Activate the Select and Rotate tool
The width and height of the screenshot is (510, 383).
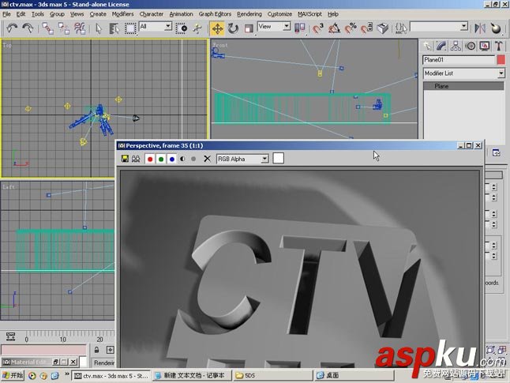233,28
